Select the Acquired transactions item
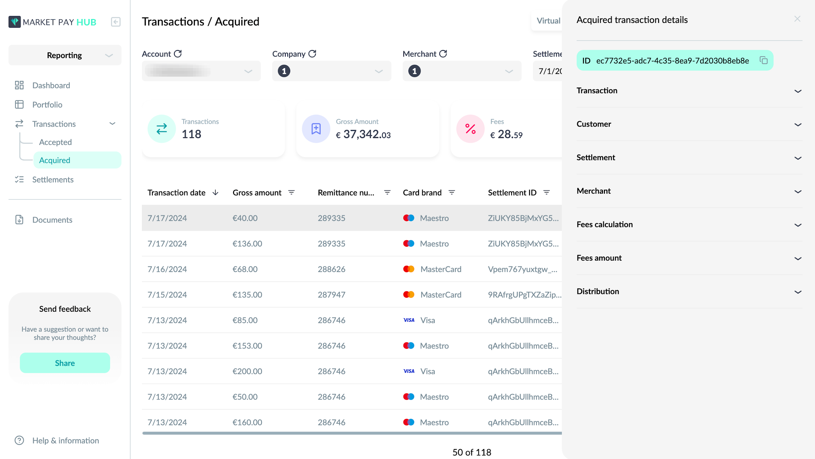 (77, 160)
